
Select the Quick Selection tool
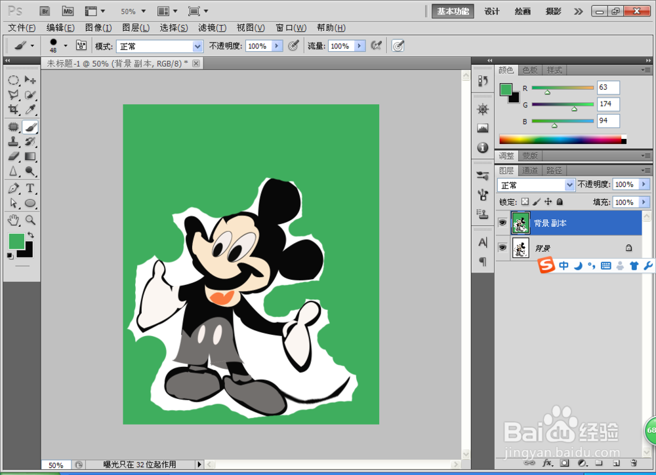(x=30, y=95)
